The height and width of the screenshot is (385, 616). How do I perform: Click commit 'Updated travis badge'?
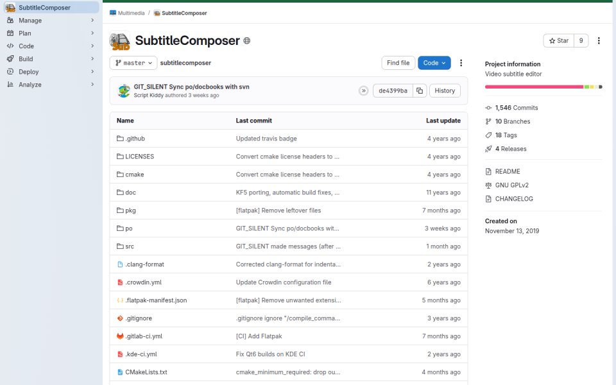(266, 139)
